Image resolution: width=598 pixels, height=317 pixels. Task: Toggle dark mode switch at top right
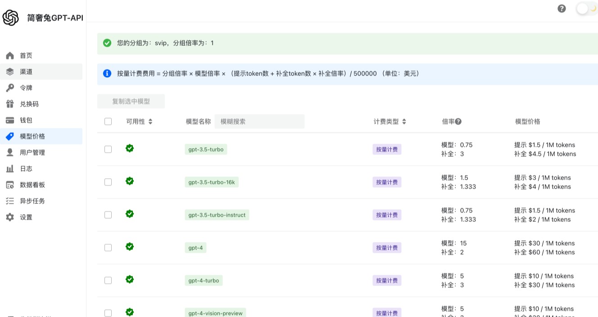tap(587, 9)
